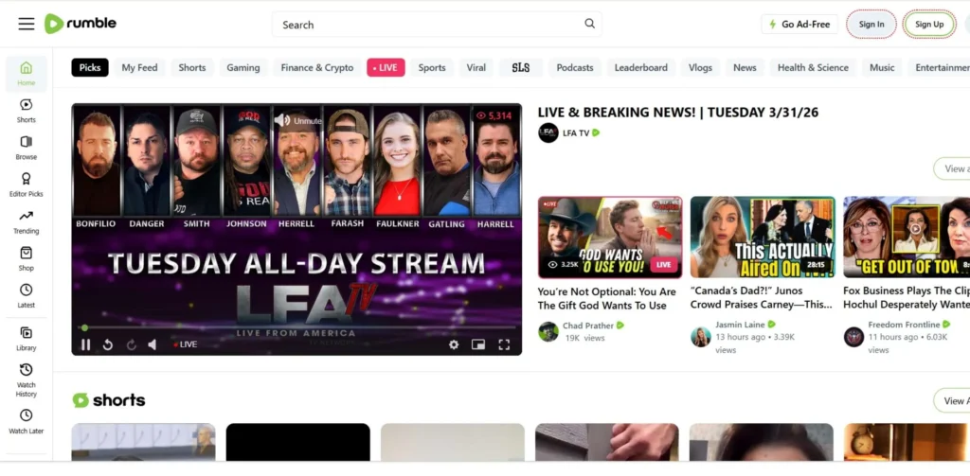The height and width of the screenshot is (476, 970).
Task: Enable picture-in-picture mode
Action: tap(478, 344)
